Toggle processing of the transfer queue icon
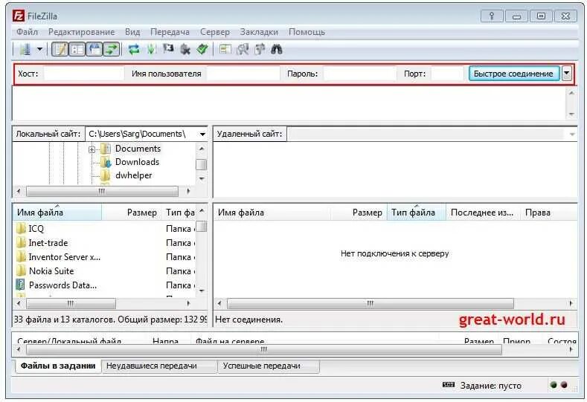 click(151, 49)
